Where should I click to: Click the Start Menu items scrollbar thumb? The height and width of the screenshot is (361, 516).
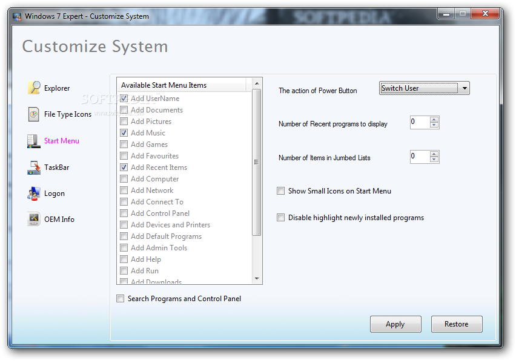(257, 162)
